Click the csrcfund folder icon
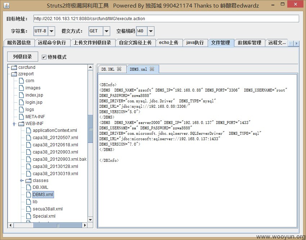 click(14, 67)
